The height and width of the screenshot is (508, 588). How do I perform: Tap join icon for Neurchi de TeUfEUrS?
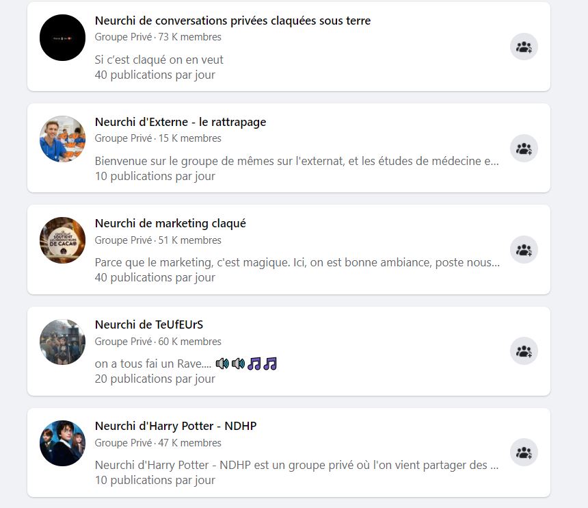[x=524, y=351]
